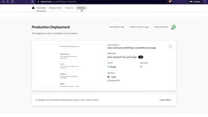Click View Function Logs button
The width and height of the screenshot is (208, 117).
139,27
